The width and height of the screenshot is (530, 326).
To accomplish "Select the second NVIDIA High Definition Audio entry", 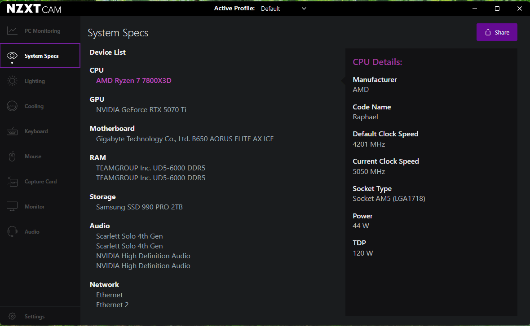I will [143, 266].
